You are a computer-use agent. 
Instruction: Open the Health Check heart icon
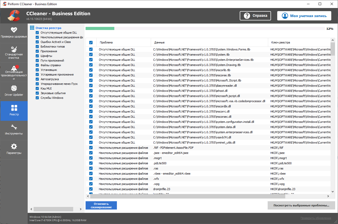pyautogui.click(x=14, y=30)
